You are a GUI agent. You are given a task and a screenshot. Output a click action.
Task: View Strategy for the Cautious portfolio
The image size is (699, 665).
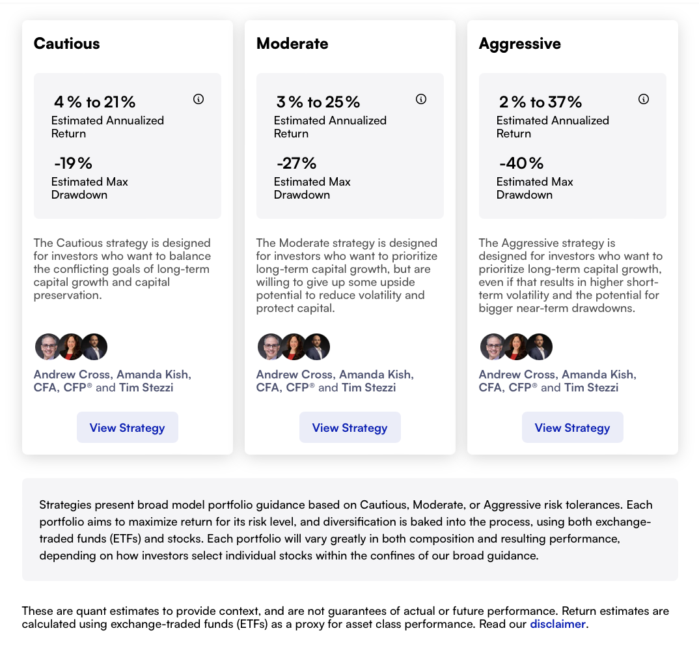[128, 427]
